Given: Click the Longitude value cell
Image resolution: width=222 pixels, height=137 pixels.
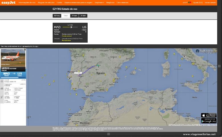Looking at the screenshot, I should (20, 97).
